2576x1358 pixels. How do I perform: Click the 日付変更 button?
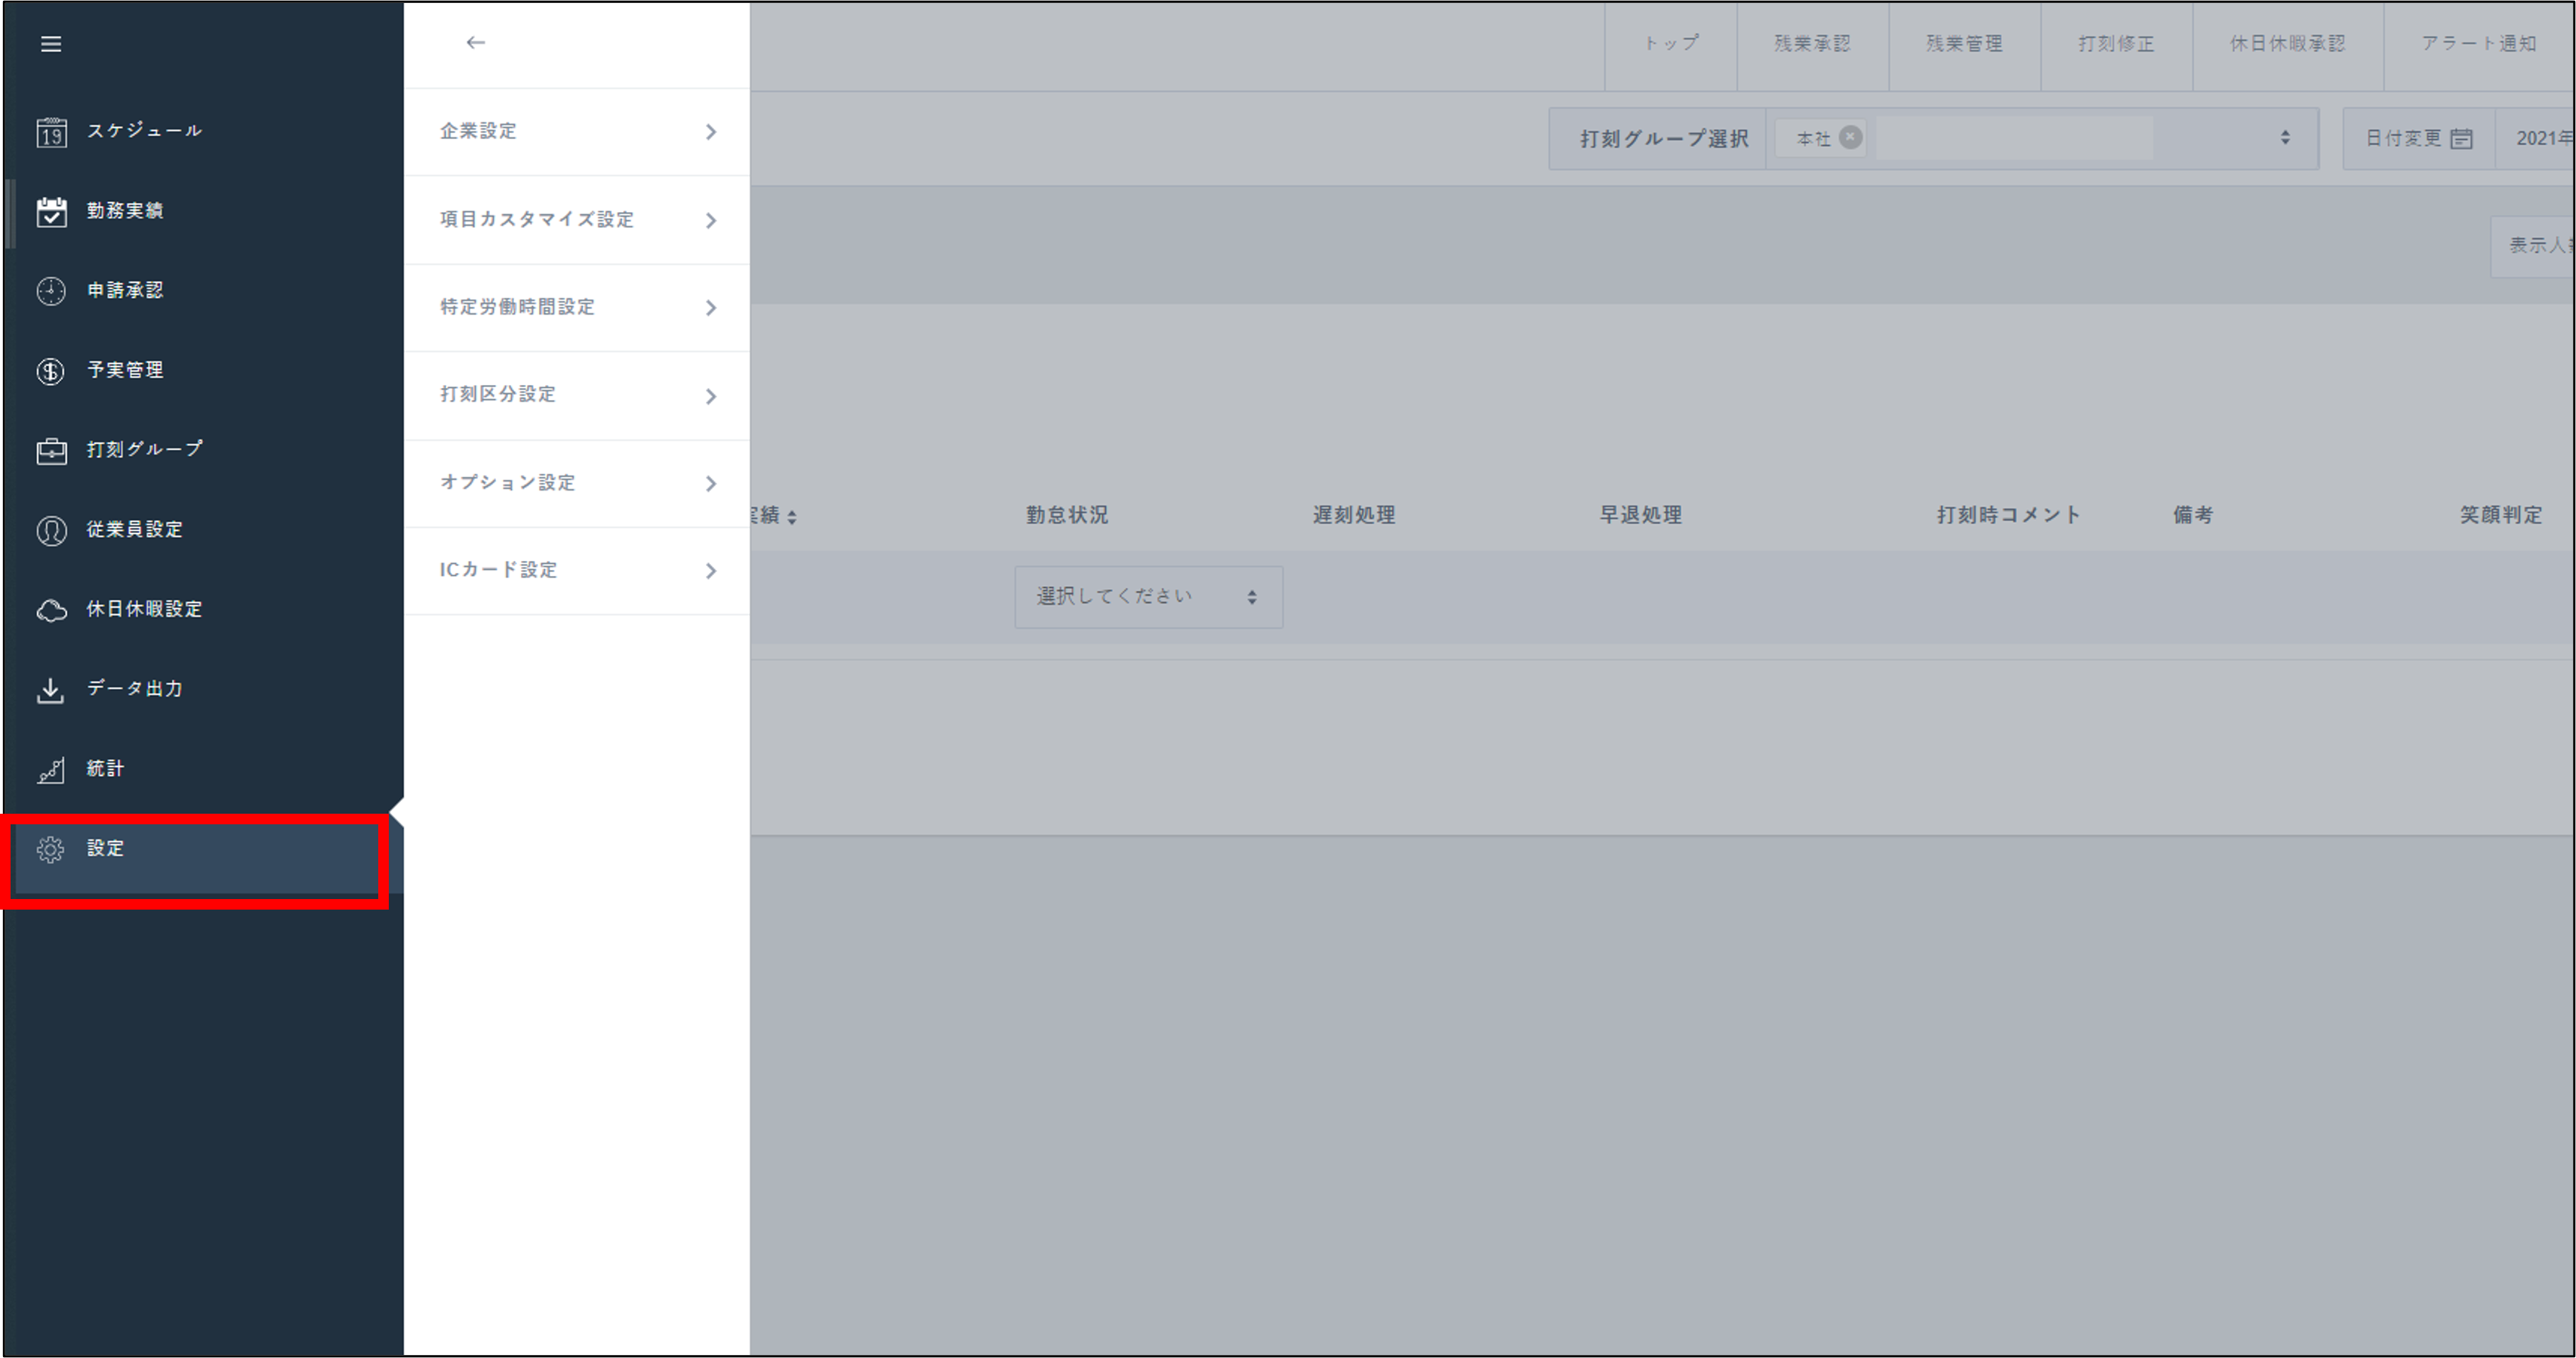pos(2418,138)
